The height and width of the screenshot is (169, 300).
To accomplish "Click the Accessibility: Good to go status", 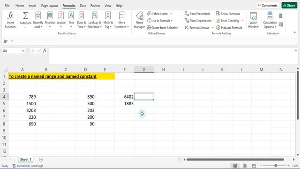I will pos(28,166).
